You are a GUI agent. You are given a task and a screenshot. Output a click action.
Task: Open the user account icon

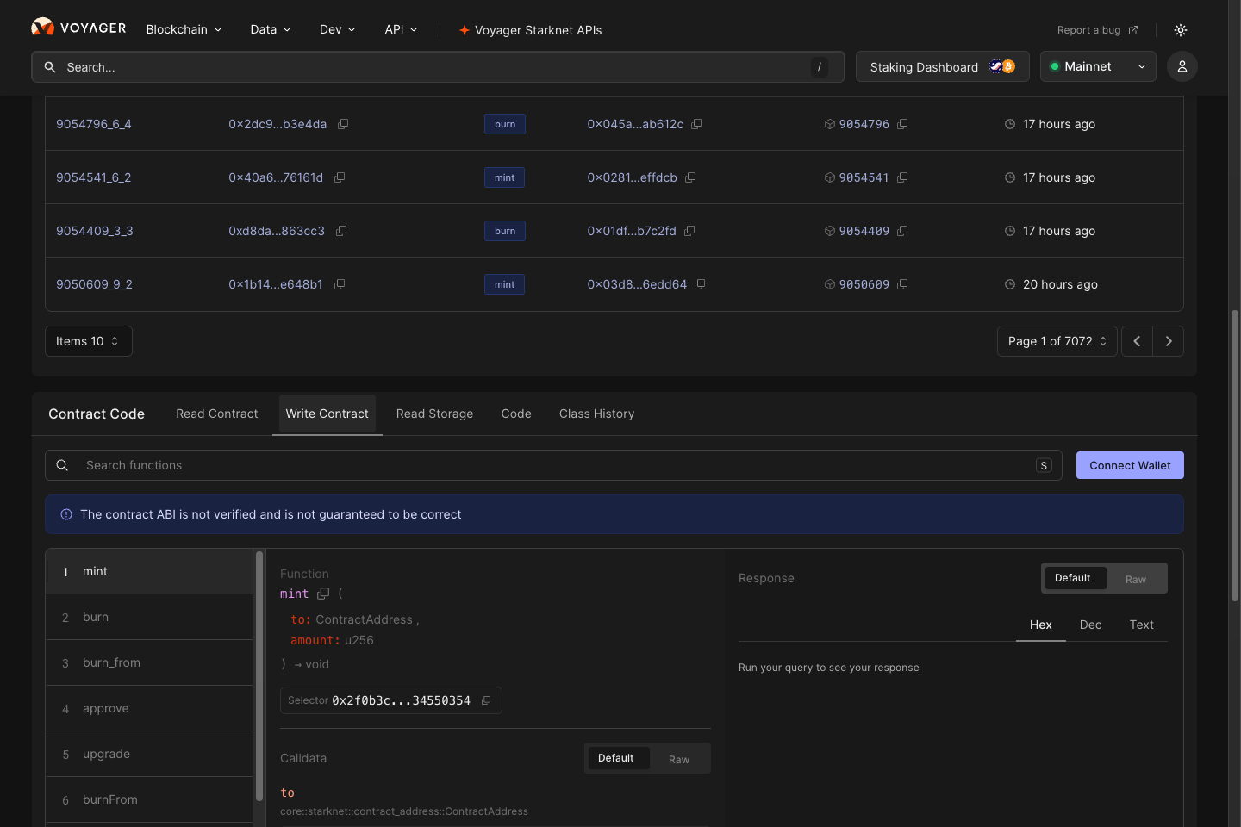coord(1182,66)
